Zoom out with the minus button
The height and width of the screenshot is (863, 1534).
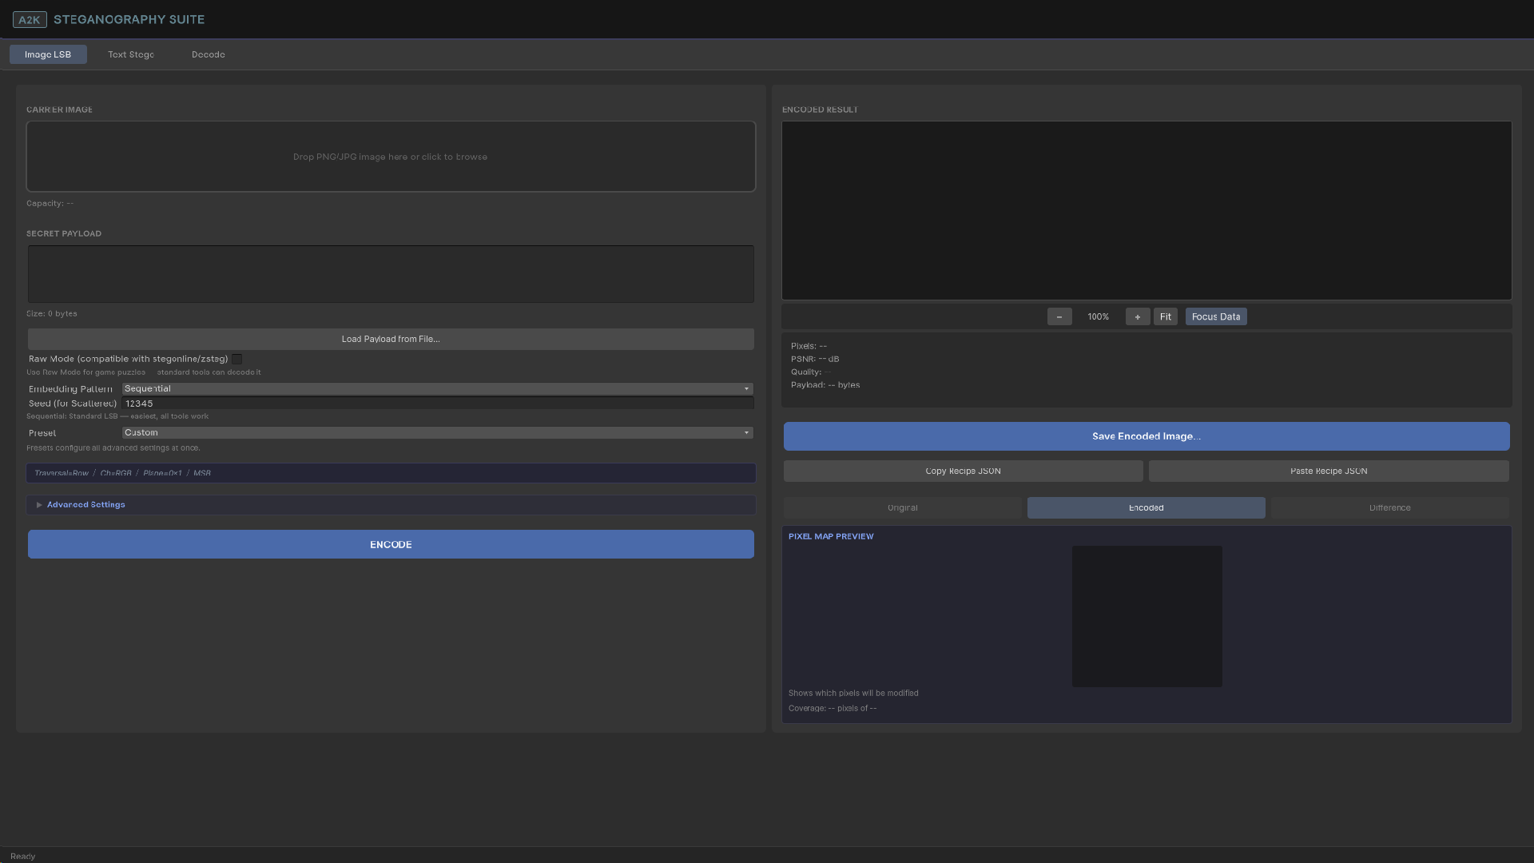pos(1059,317)
